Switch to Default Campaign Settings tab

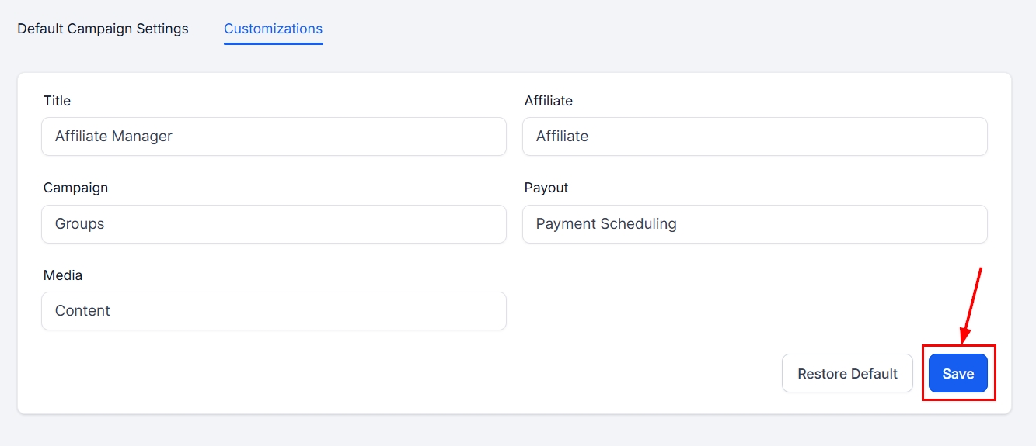103,29
